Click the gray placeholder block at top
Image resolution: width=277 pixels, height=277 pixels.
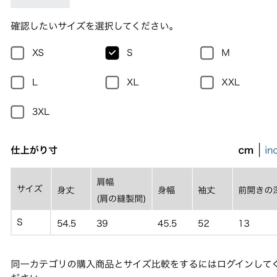click(x=40, y=4)
